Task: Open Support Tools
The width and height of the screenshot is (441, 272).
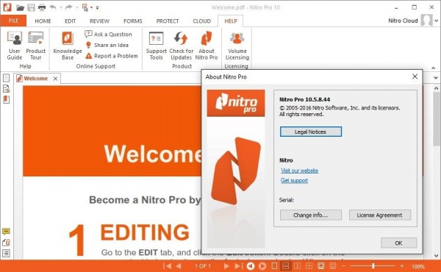Action: click(x=156, y=46)
